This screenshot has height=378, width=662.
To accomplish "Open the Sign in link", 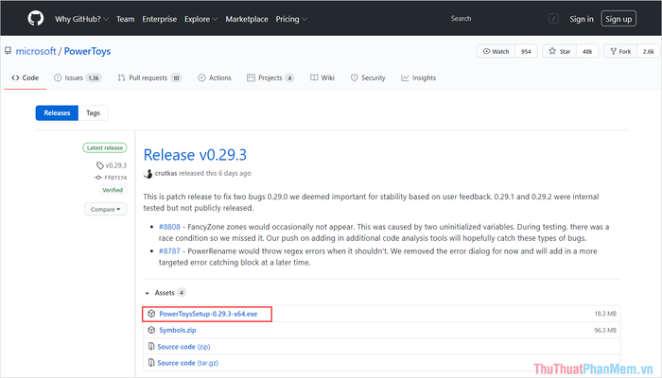I will click(x=582, y=19).
